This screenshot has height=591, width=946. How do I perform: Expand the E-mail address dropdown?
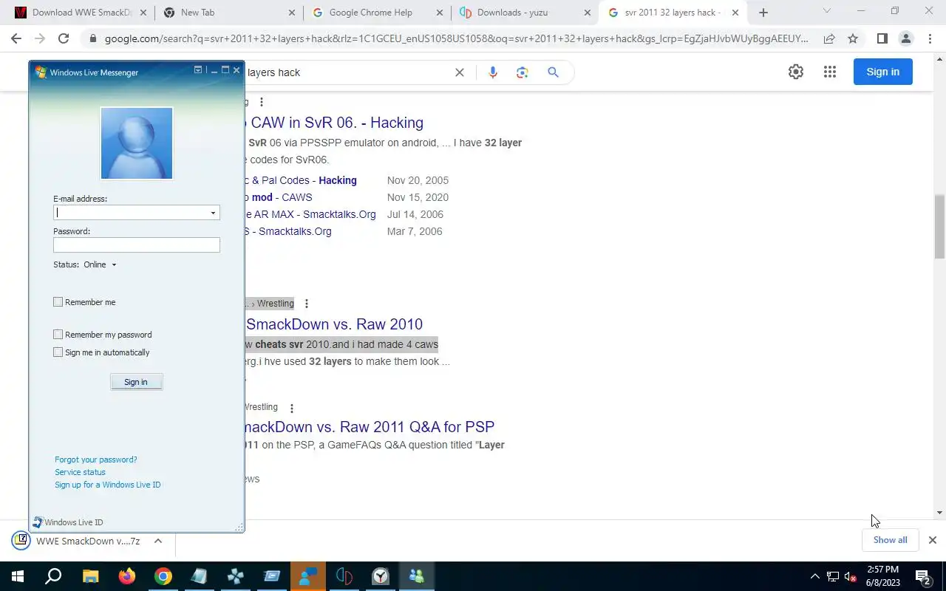pyautogui.click(x=213, y=213)
